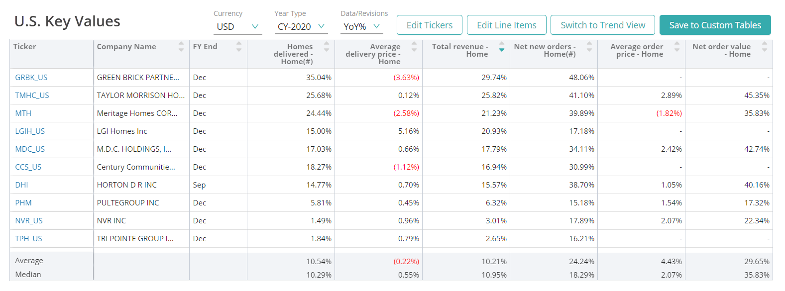Sort by Net new orders icon
Screen dimensions: 785x291
[589, 47]
